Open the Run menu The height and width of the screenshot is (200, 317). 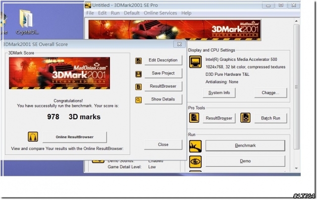[x=115, y=13]
